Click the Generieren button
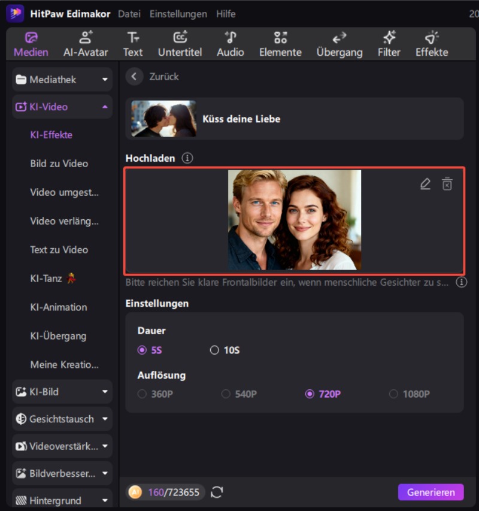This screenshot has height=511, width=479. (x=431, y=492)
